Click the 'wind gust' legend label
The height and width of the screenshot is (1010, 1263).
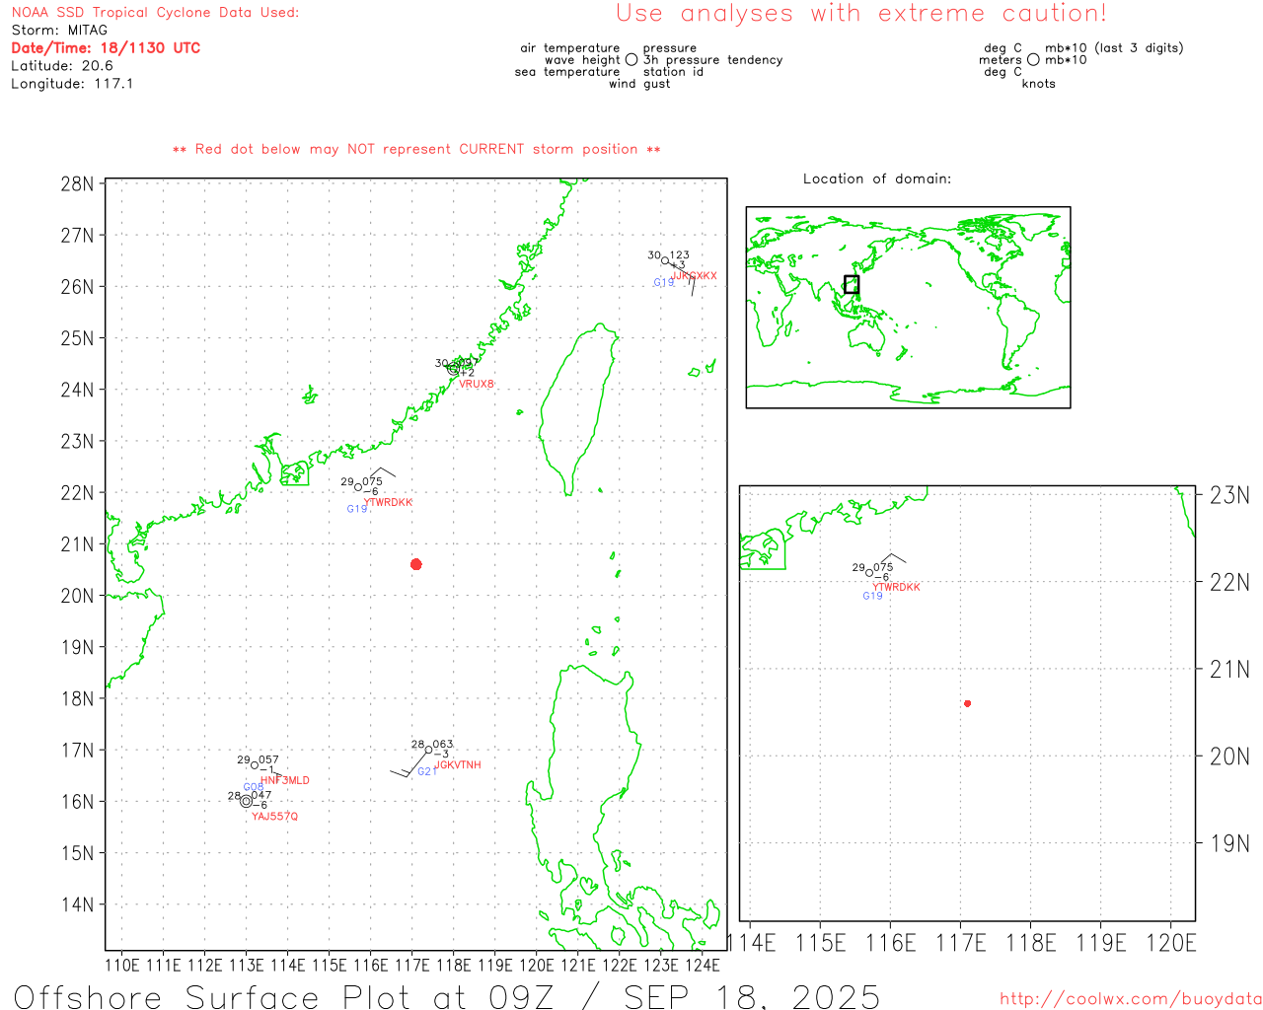click(639, 84)
